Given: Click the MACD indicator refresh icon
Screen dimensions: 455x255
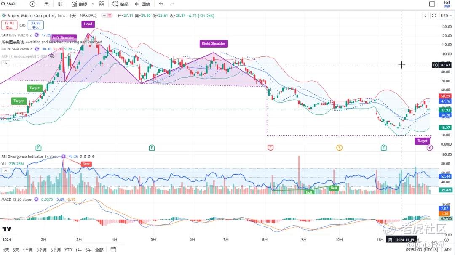Looking at the screenshot, I should coord(36,199).
